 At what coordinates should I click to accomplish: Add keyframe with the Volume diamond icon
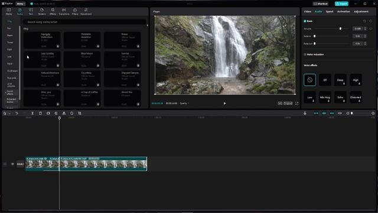pos(371,29)
